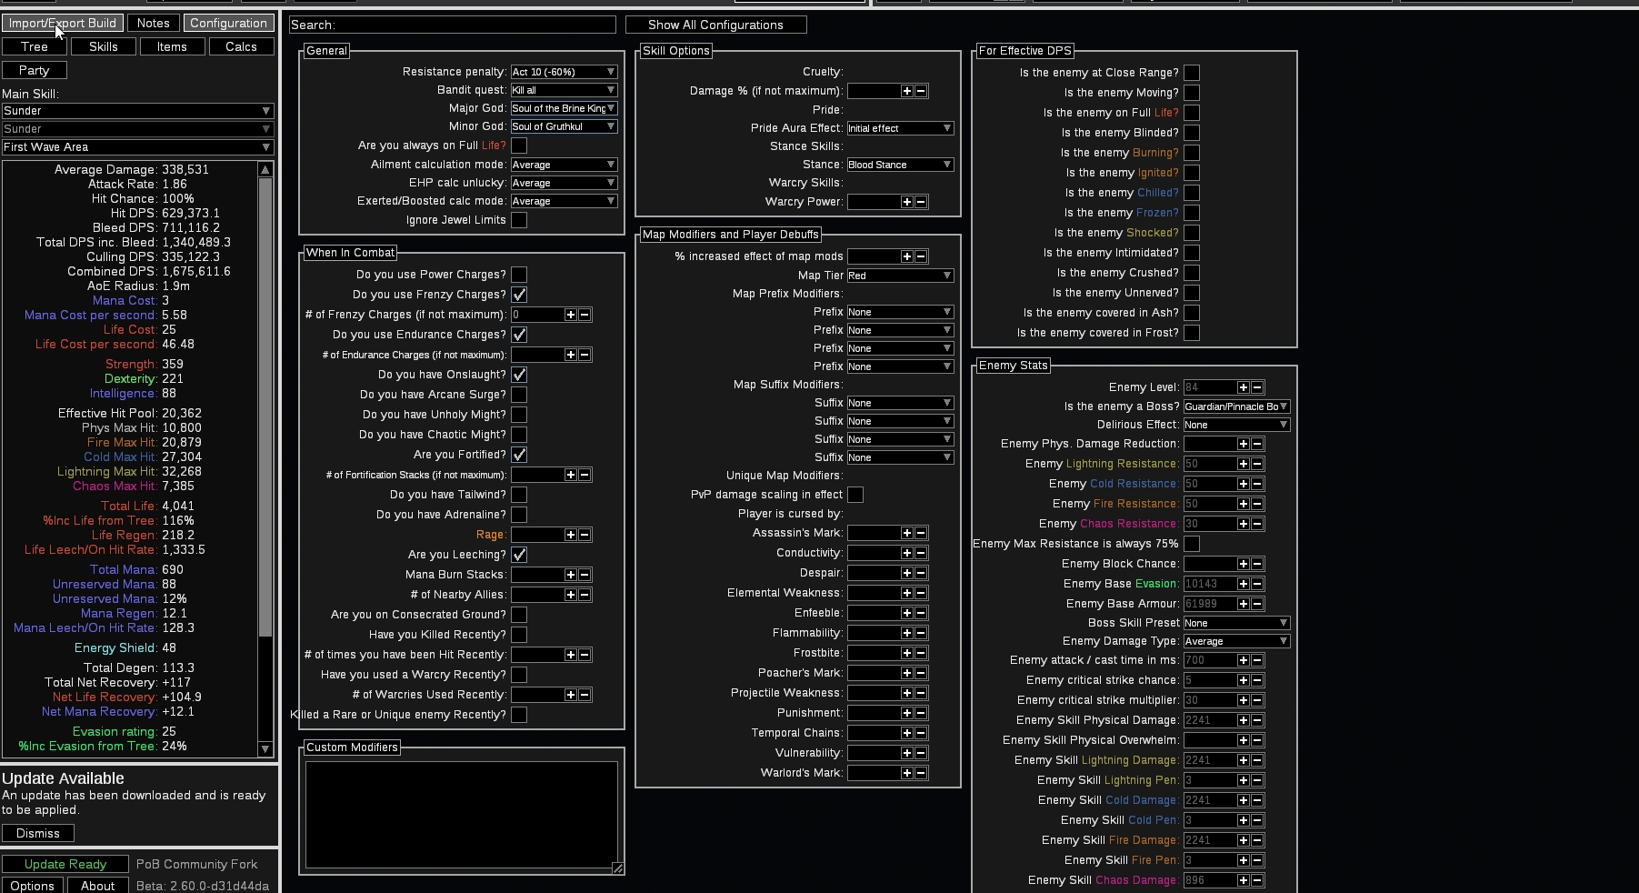This screenshot has height=893, width=1639.
Task: Increment Damage % (if not maximum) value
Action: coord(906,91)
